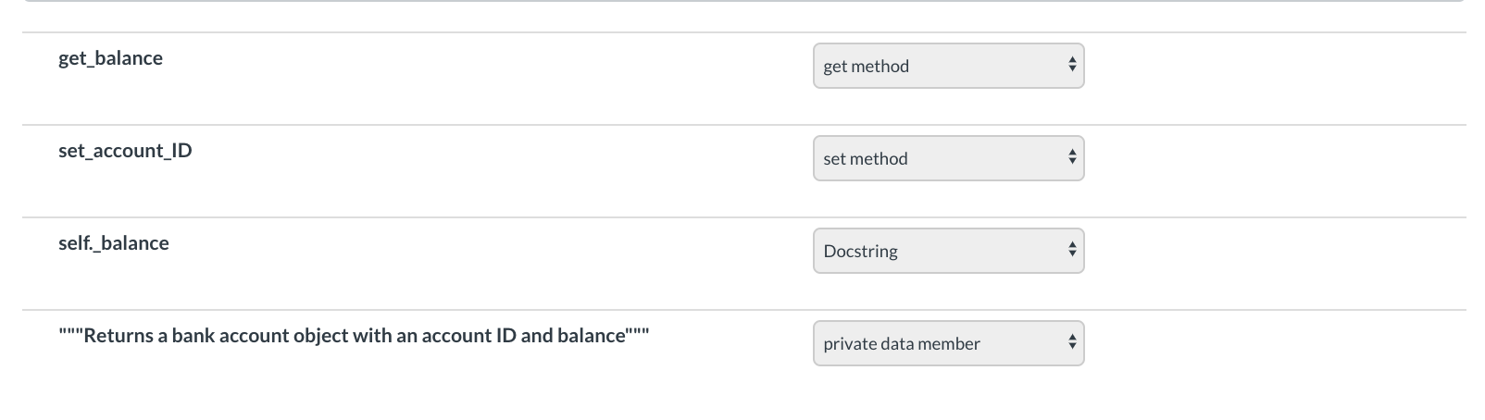Click the 'Docstring' selected value text
The image size is (1485, 420).
[860, 252]
